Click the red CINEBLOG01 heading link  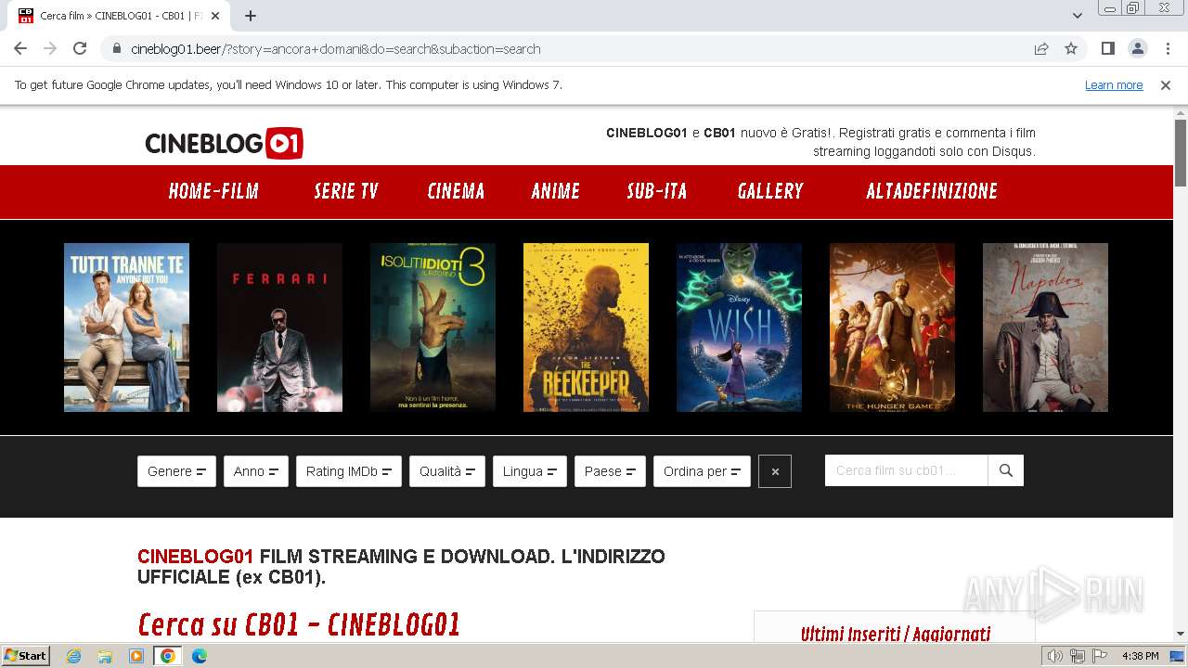pos(195,557)
